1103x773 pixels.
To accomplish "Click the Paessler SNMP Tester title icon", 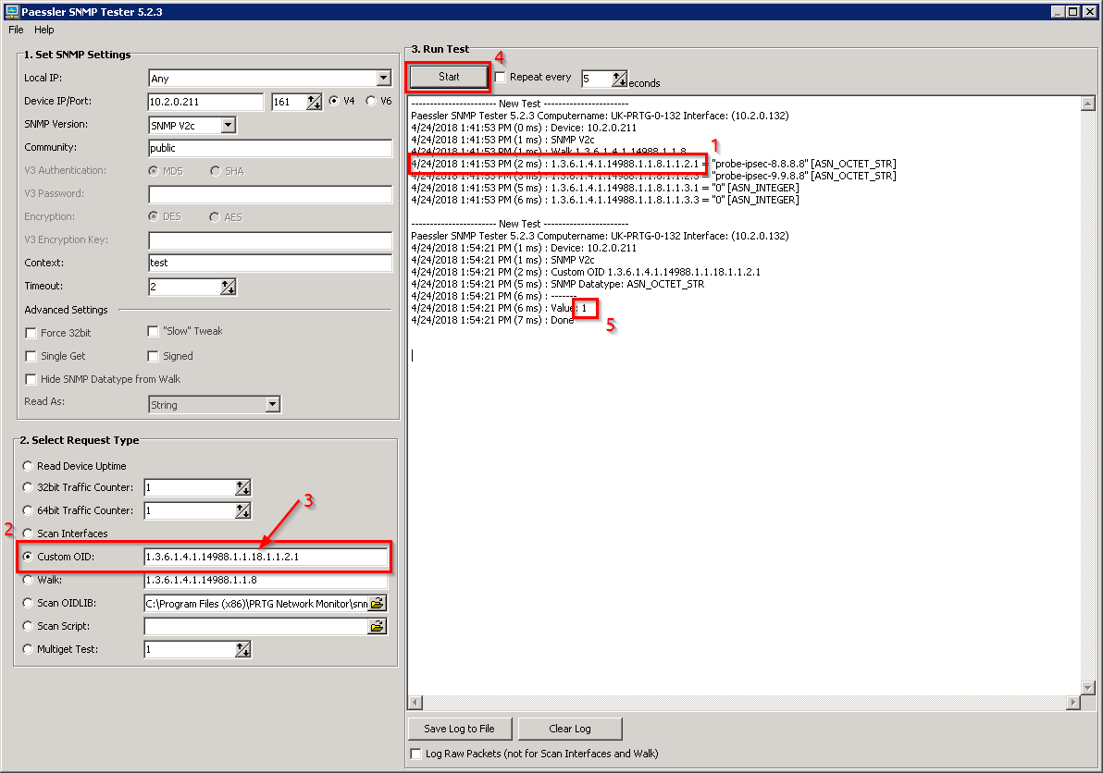I will tap(11, 11).
